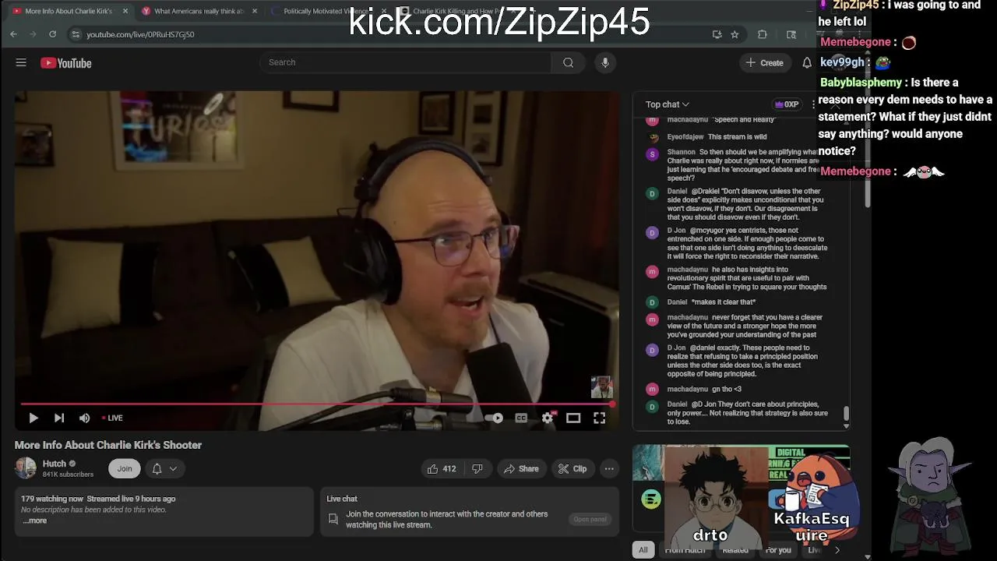Jump to LIVE position
Image resolution: width=997 pixels, height=561 pixels.
[112, 418]
